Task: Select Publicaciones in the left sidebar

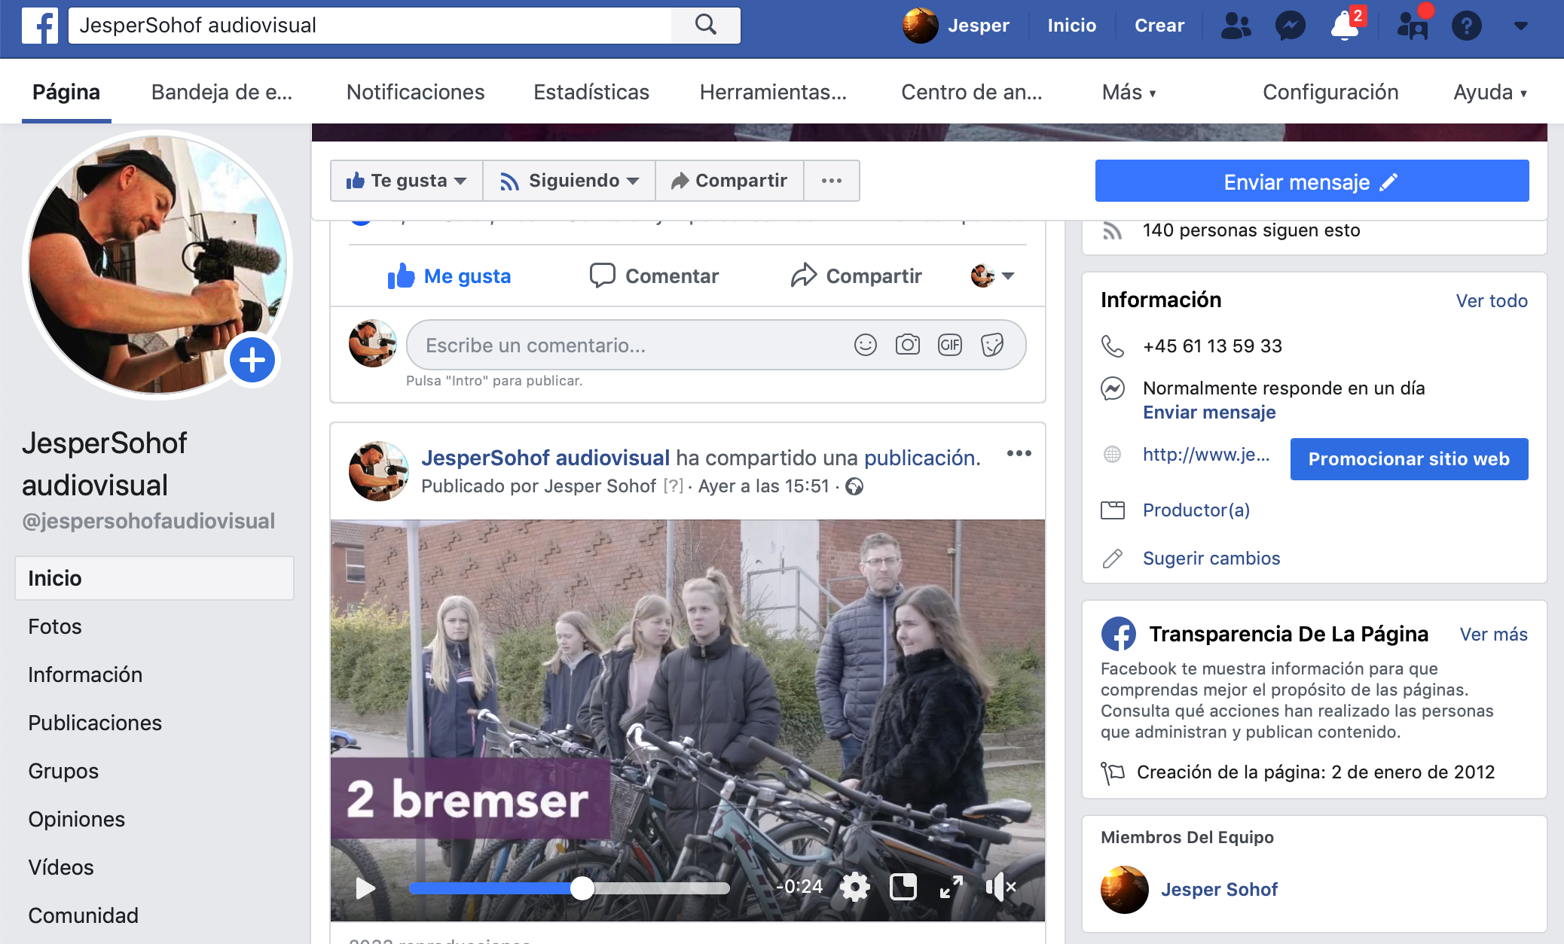Action: (x=95, y=723)
